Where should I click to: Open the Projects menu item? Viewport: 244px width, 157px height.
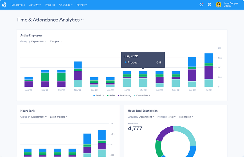coord(50,5)
